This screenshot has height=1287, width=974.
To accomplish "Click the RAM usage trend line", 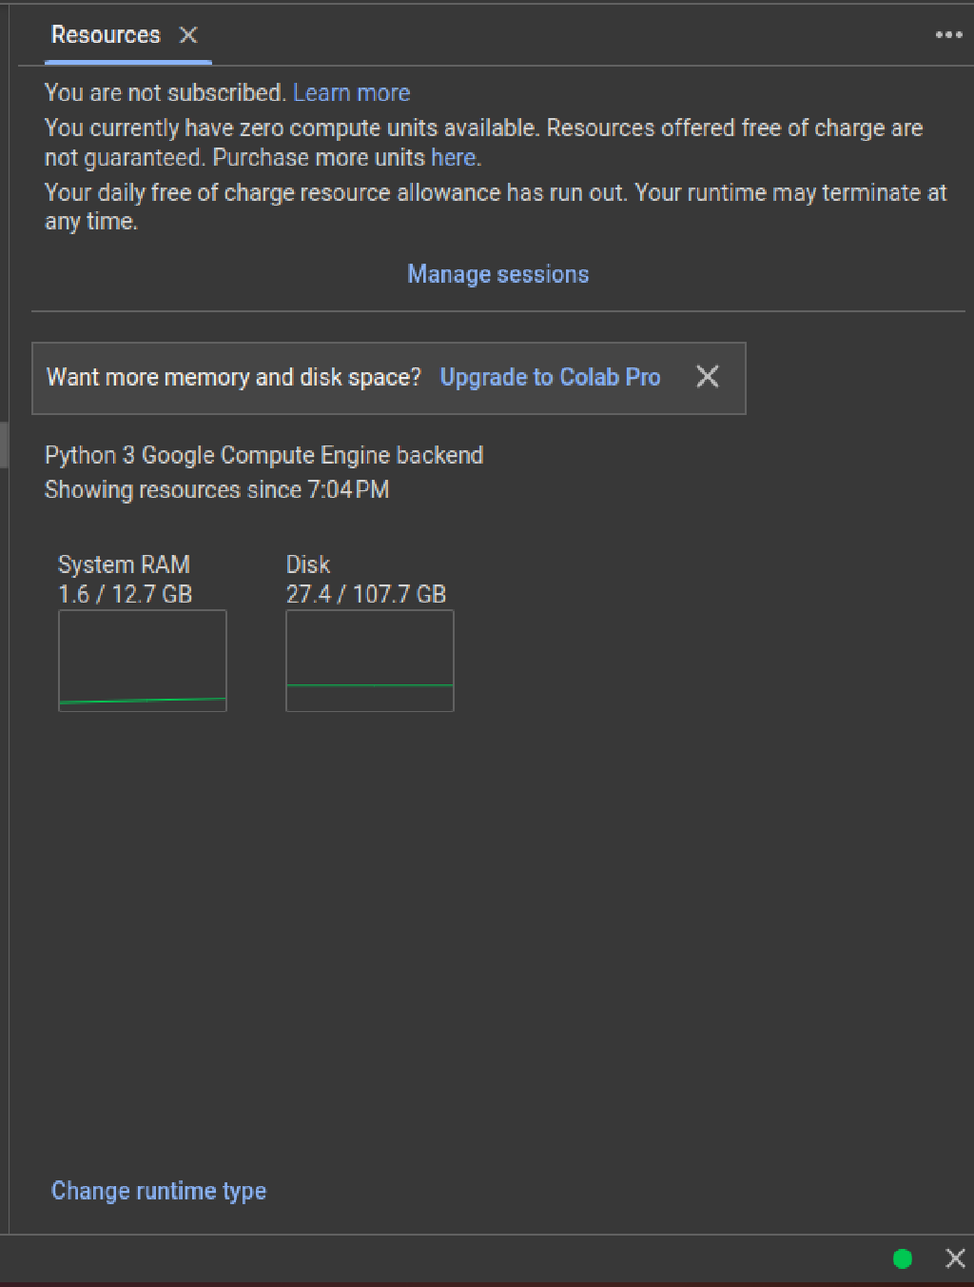I will [142, 702].
